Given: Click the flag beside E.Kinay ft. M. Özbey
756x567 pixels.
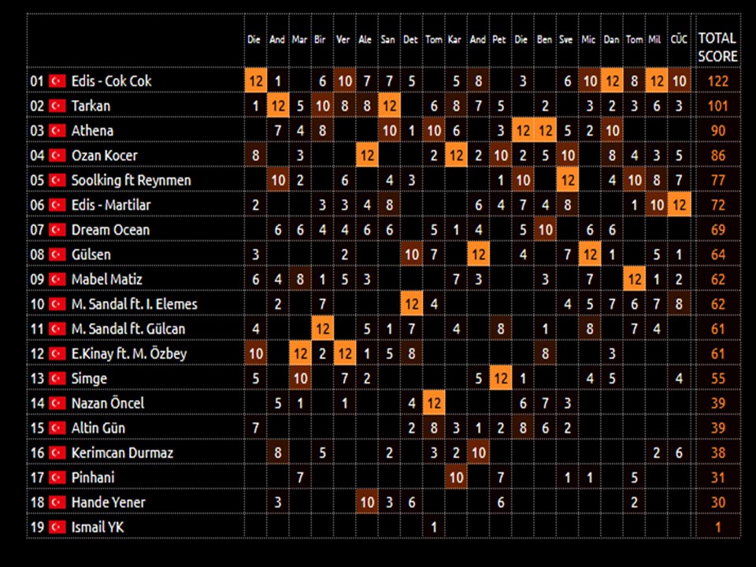Looking at the screenshot, I should point(57,354).
